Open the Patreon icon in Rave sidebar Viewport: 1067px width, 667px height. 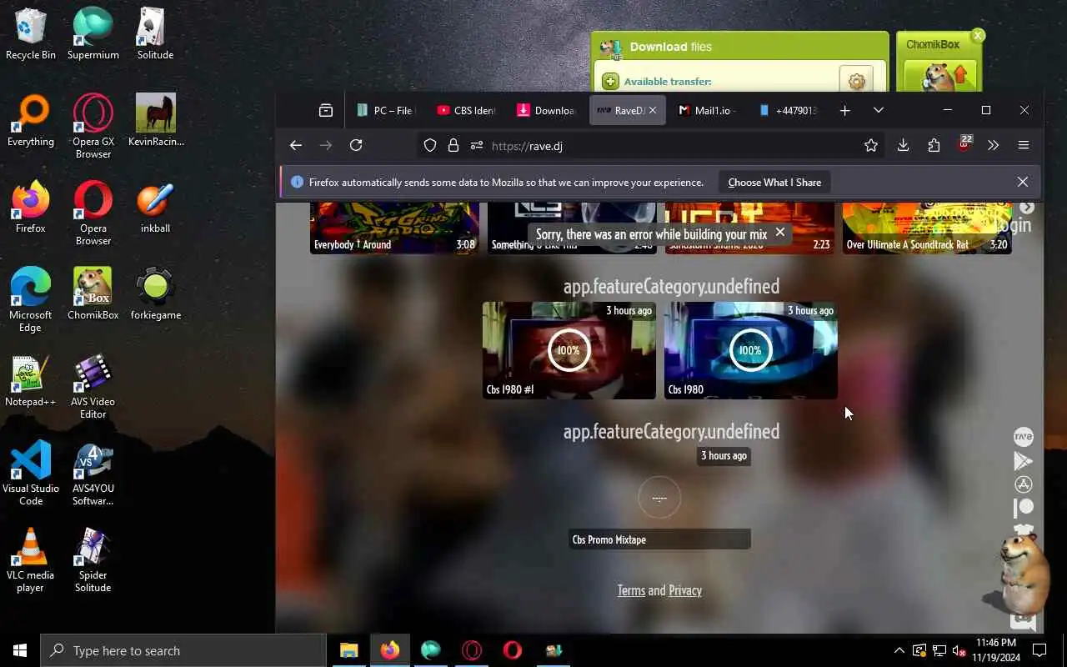click(1023, 507)
